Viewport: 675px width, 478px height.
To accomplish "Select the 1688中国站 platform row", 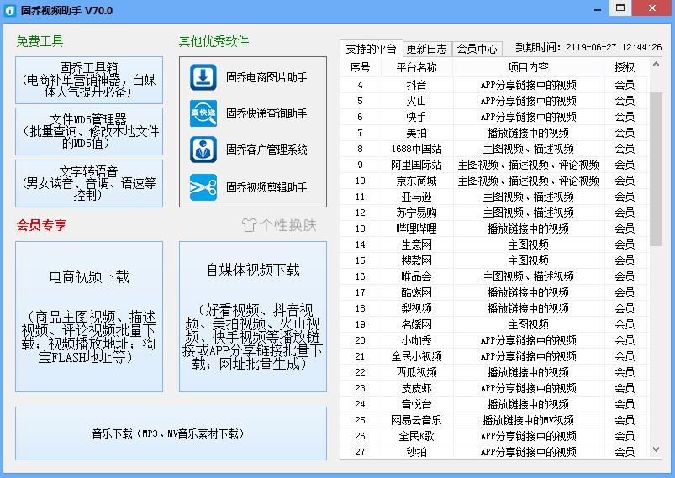I will click(x=493, y=149).
